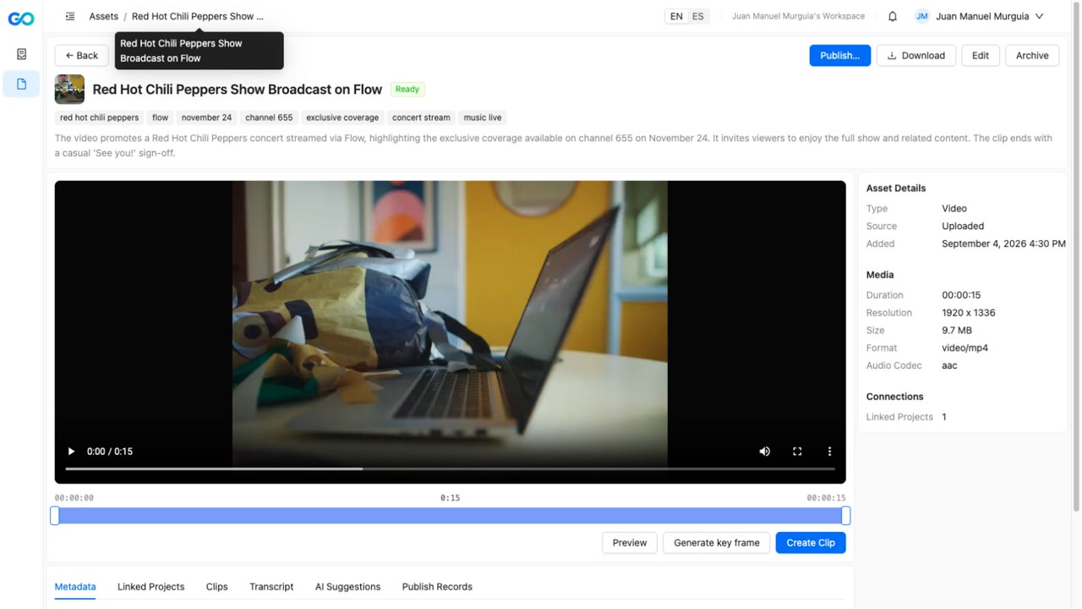
Task: Click the workspace name label
Action: click(x=798, y=16)
